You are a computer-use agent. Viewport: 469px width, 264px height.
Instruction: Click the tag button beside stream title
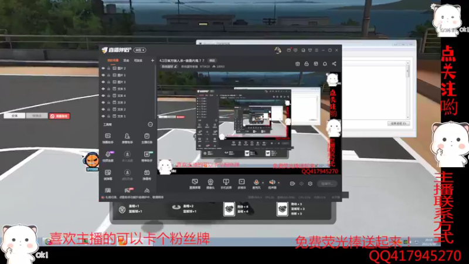pyautogui.click(x=212, y=60)
